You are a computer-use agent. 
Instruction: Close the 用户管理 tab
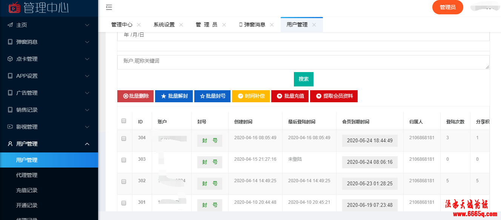click(314, 25)
